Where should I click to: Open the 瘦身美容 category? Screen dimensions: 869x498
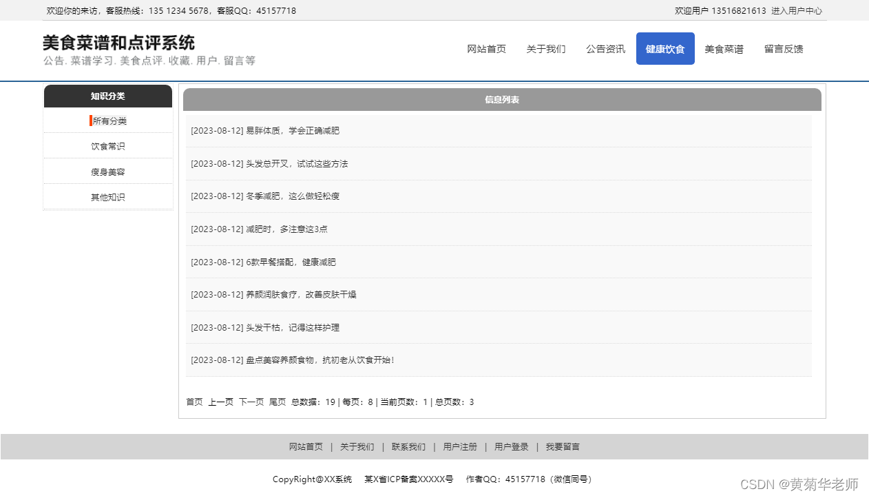108,171
